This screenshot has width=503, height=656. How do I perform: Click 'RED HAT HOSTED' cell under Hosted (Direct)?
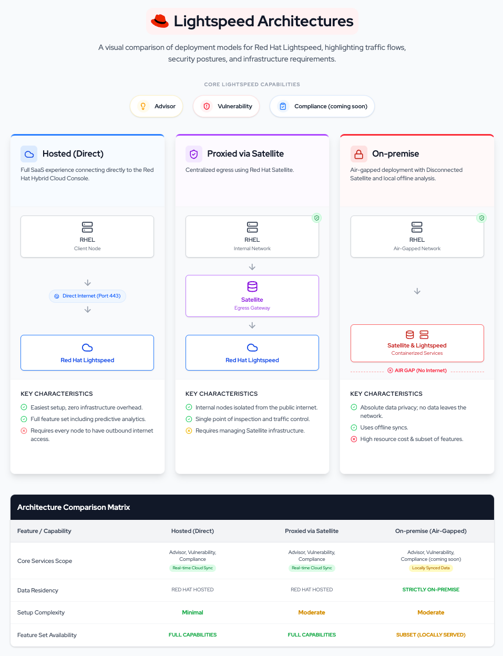pyautogui.click(x=192, y=590)
